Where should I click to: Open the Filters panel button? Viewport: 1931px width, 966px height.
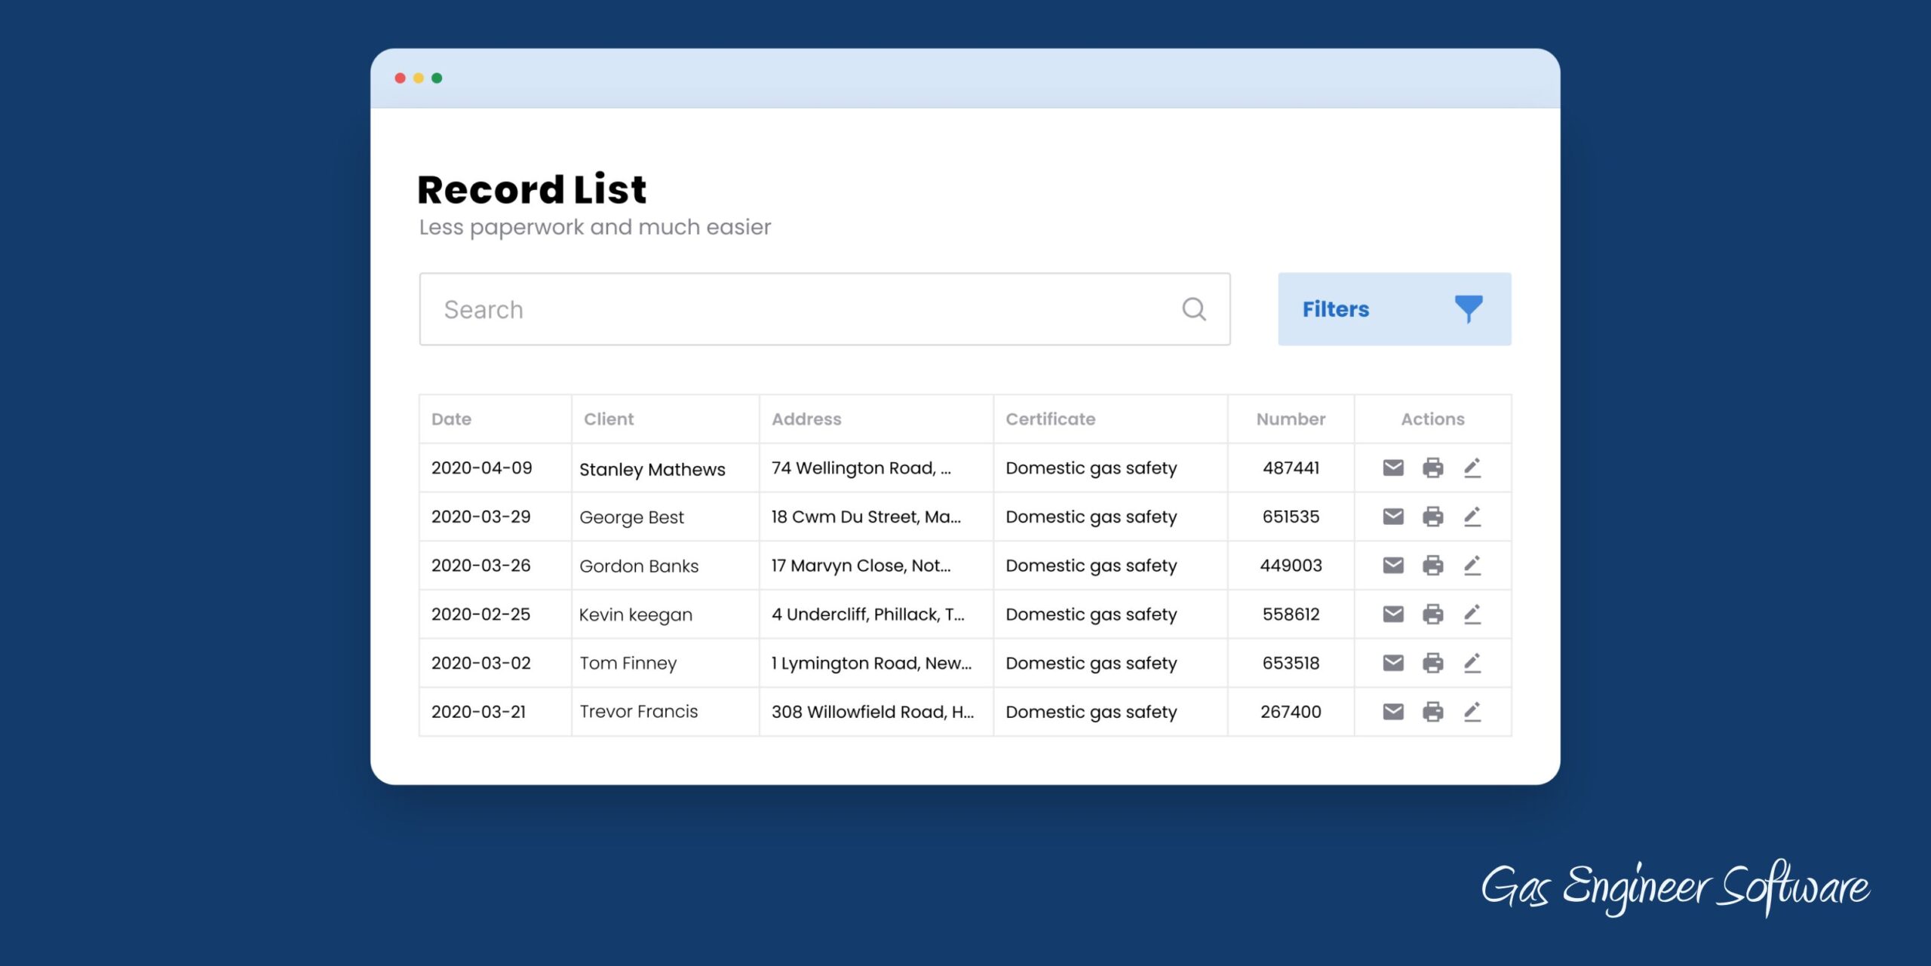coord(1337,309)
